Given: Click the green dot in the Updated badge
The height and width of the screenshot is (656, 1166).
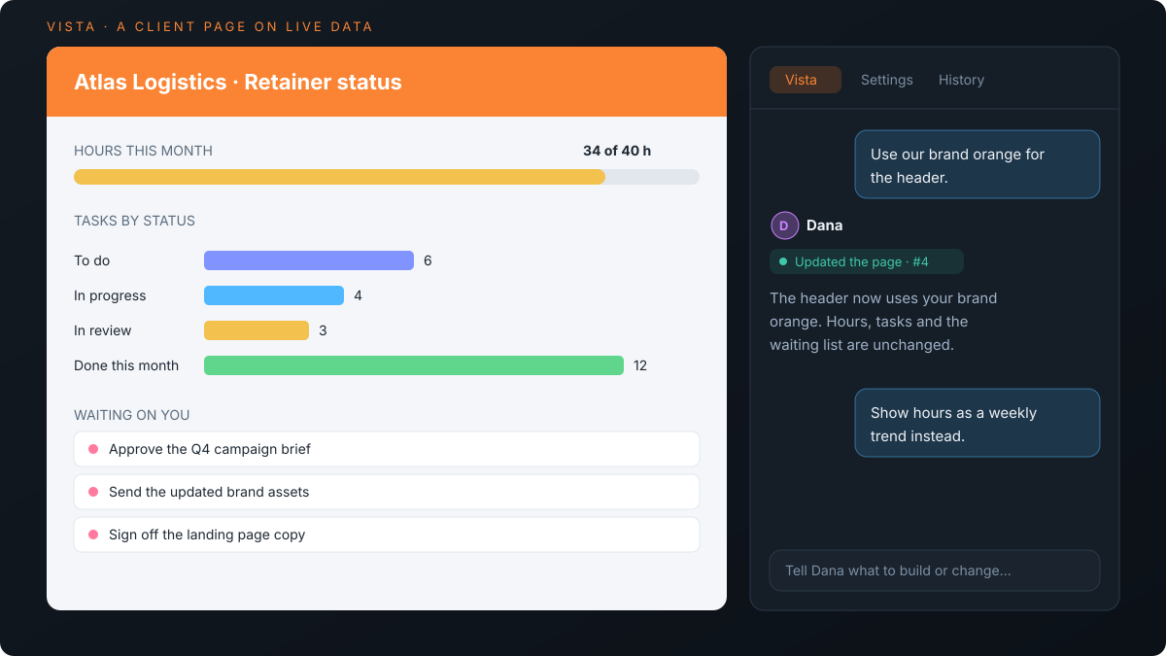Looking at the screenshot, I should pyautogui.click(x=783, y=261).
